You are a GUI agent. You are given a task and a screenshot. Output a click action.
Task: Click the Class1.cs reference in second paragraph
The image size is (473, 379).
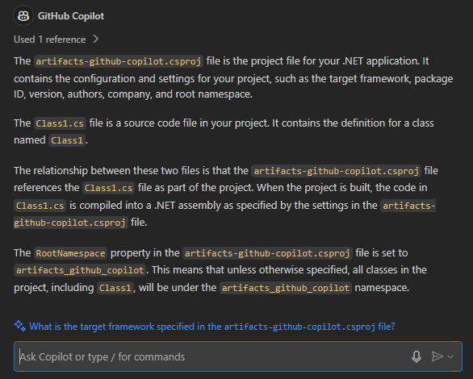coord(60,123)
